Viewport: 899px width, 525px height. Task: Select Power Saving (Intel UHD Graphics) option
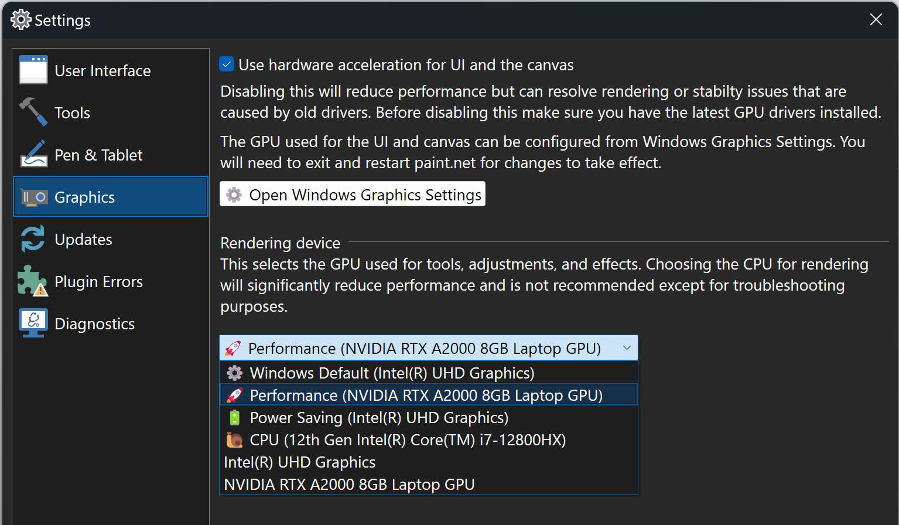pyautogui.click(x=378, y=417)
